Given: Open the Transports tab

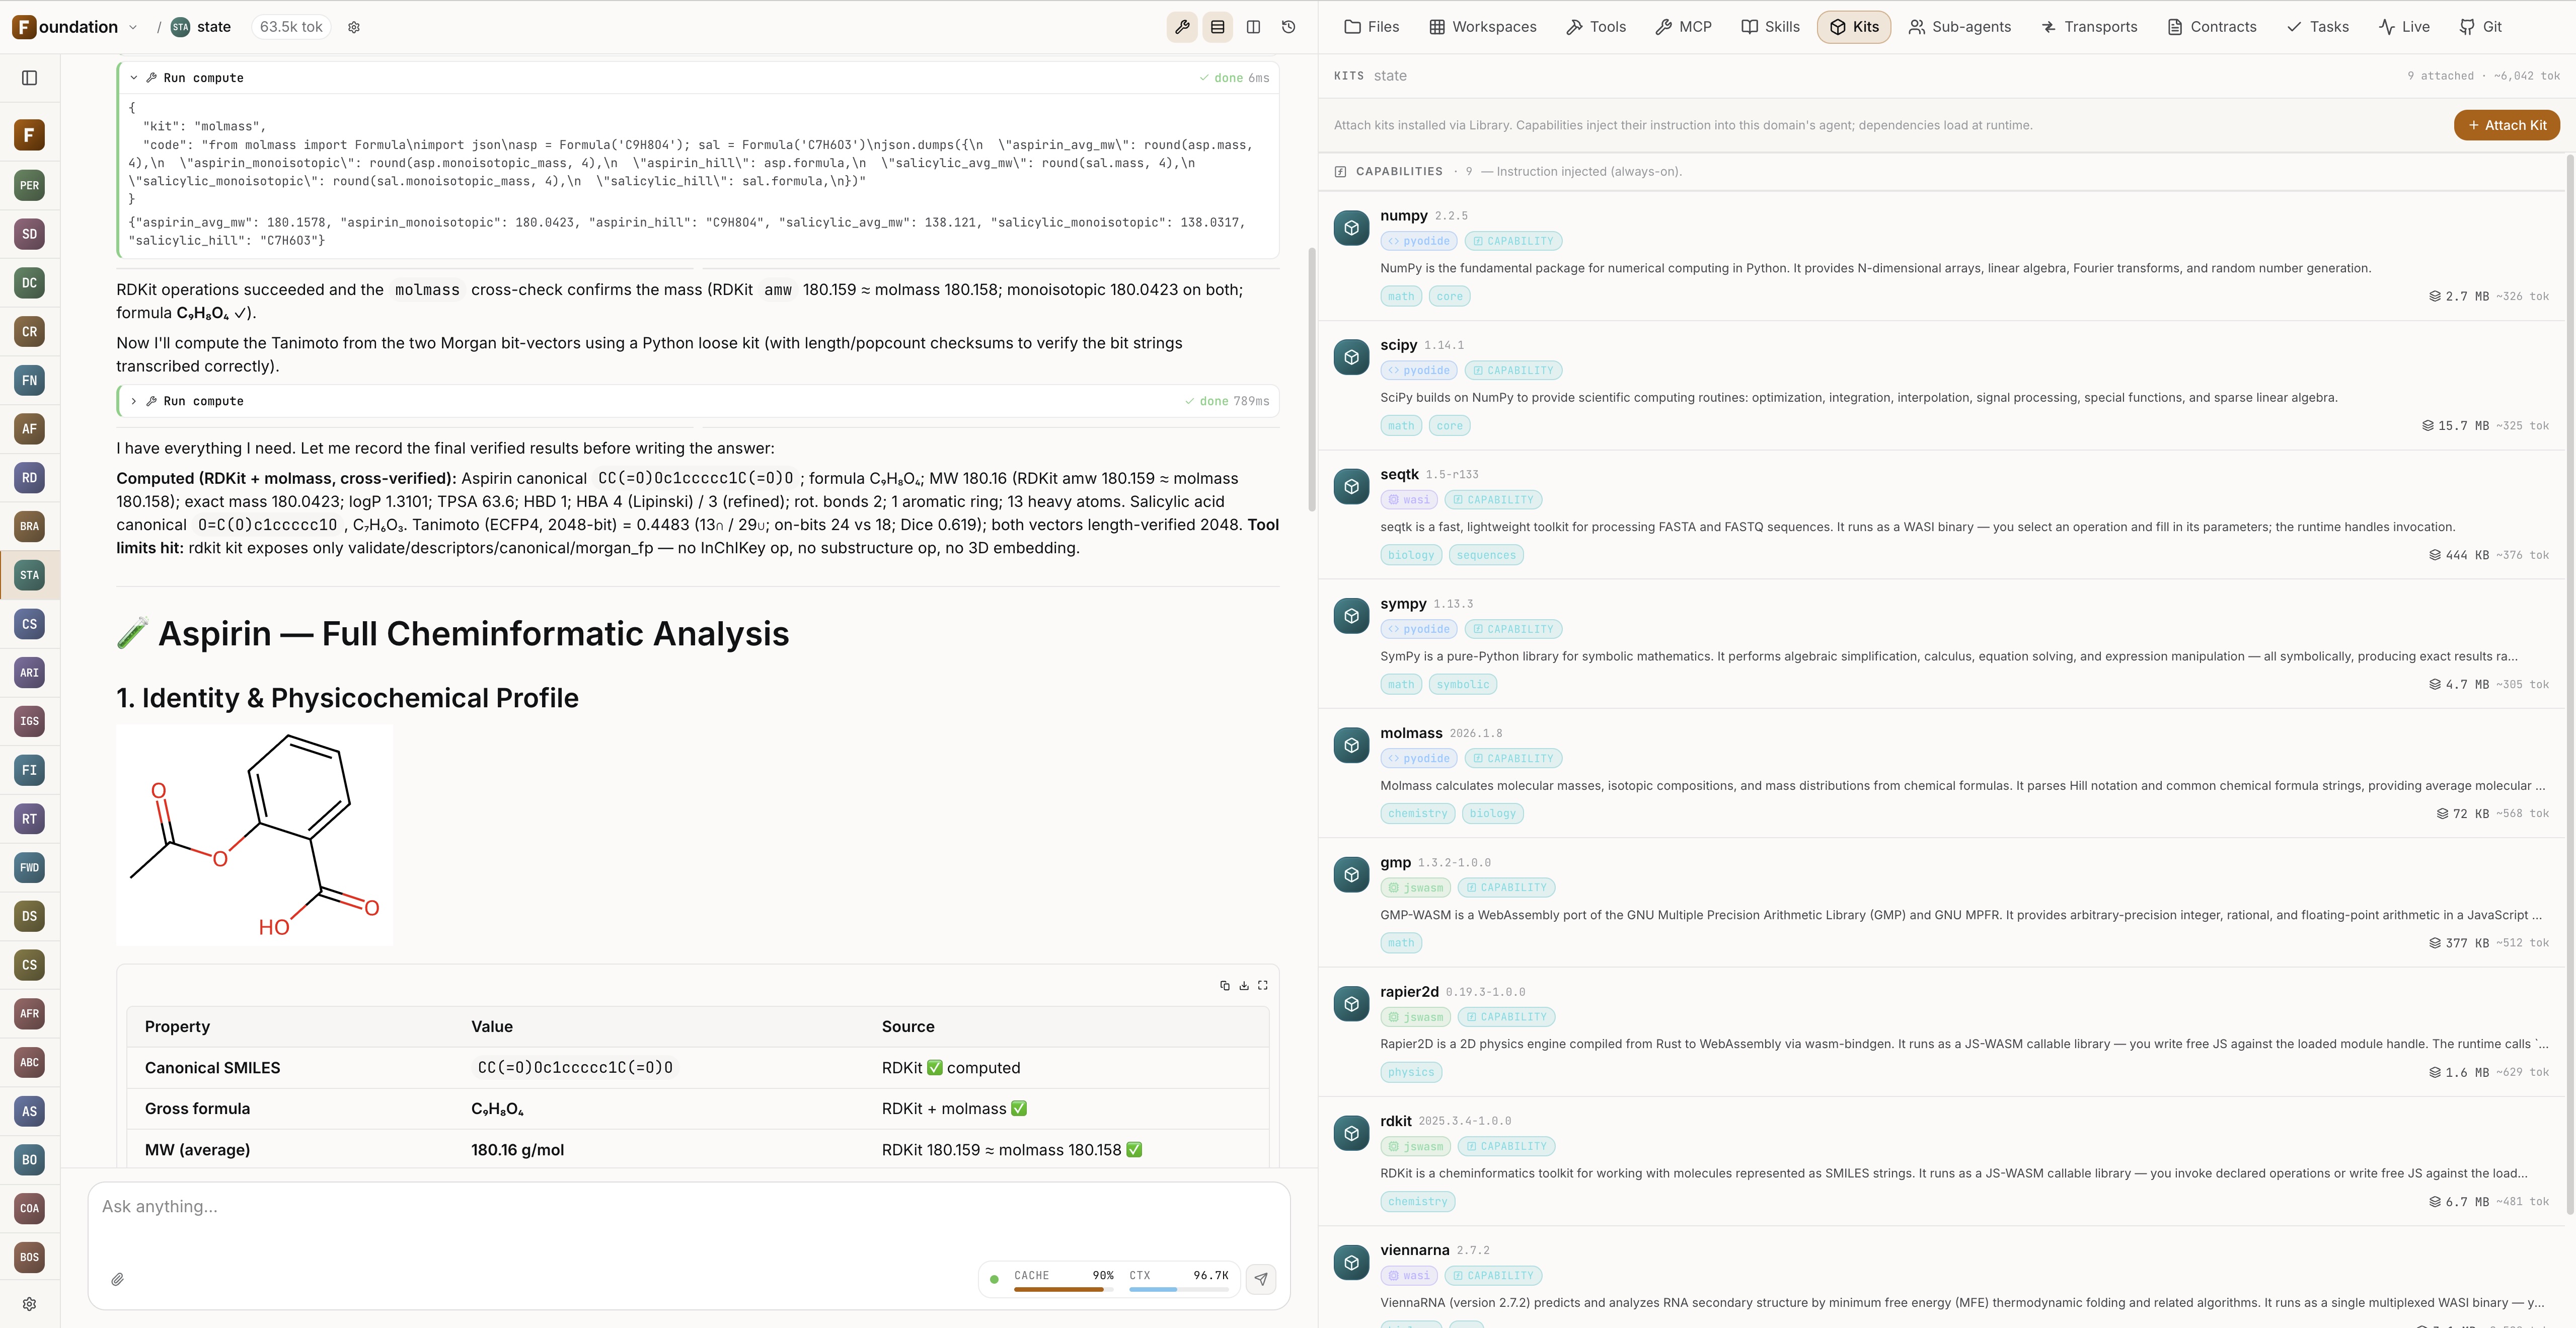Looking at the screenshot, I should (2089, 27).
